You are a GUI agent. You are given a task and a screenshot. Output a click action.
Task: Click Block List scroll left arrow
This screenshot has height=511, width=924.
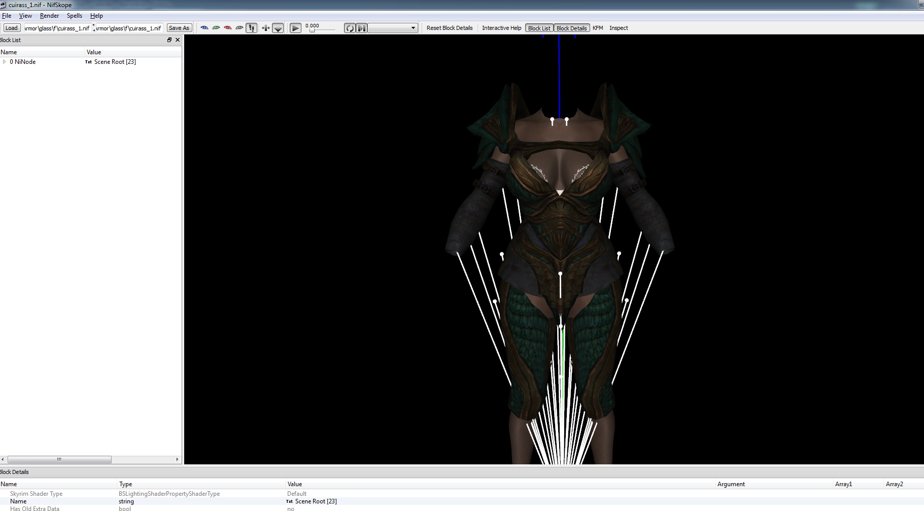[x=3, y=459]
